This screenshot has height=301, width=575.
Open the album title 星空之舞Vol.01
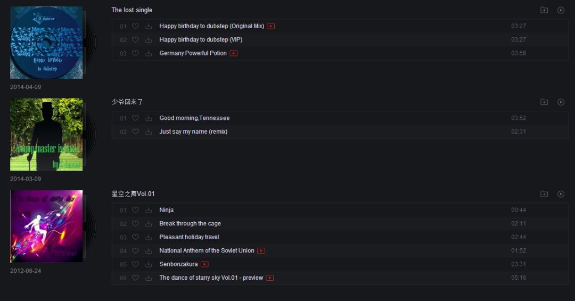coord(133,194)
